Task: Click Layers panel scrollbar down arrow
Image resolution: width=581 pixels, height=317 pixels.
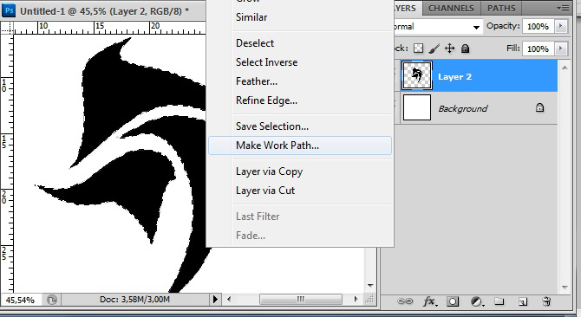Action: [565, 287]
